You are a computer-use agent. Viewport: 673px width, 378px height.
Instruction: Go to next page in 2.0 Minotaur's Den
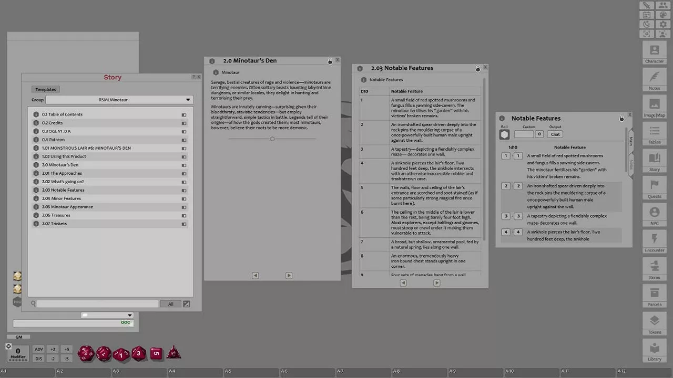(x=289, y=276)
